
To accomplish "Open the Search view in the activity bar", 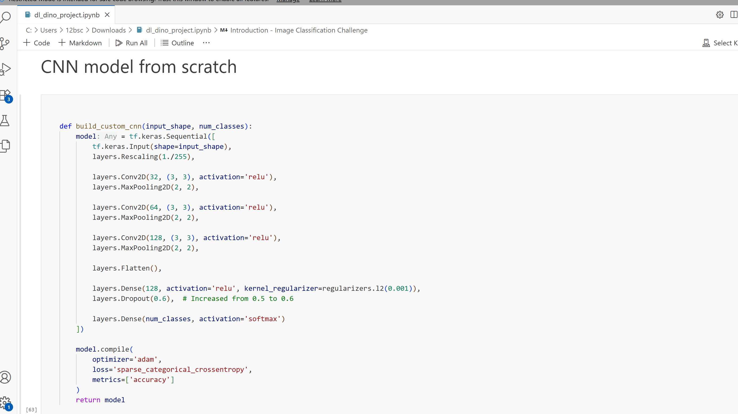I will click(x=5, y=17).
